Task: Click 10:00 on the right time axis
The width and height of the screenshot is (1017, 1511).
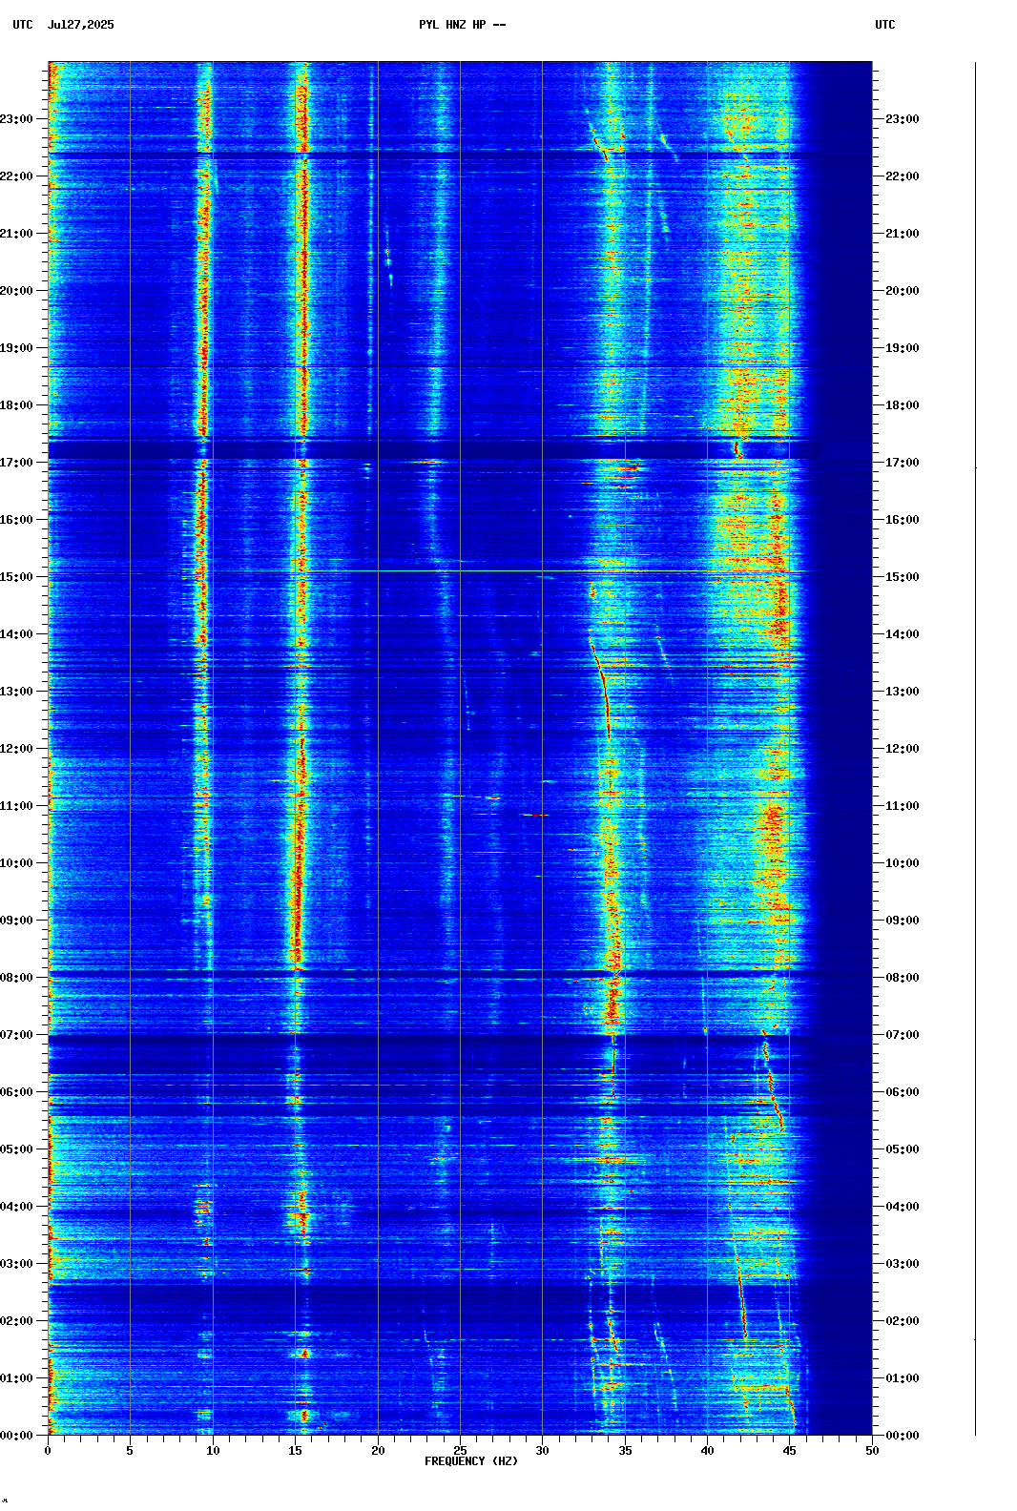Action: click(x=903, y=863)
